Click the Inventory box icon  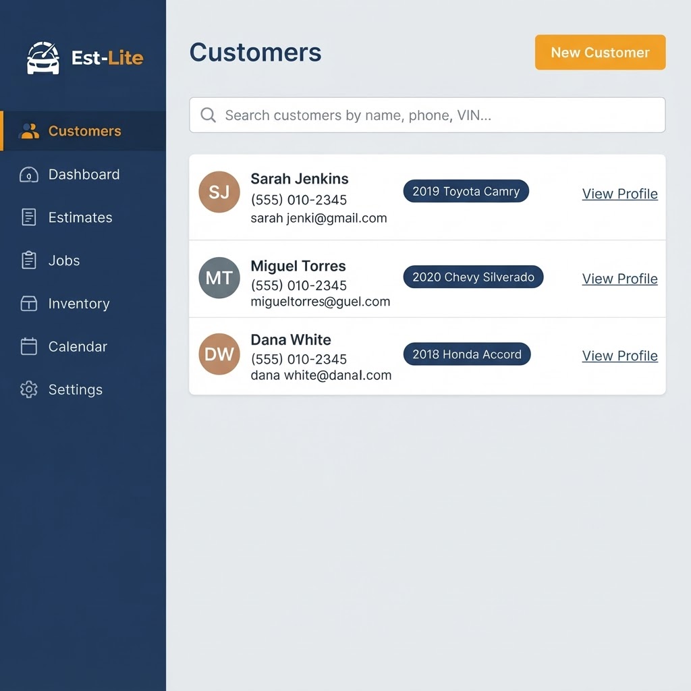click(x=29, y=303)
